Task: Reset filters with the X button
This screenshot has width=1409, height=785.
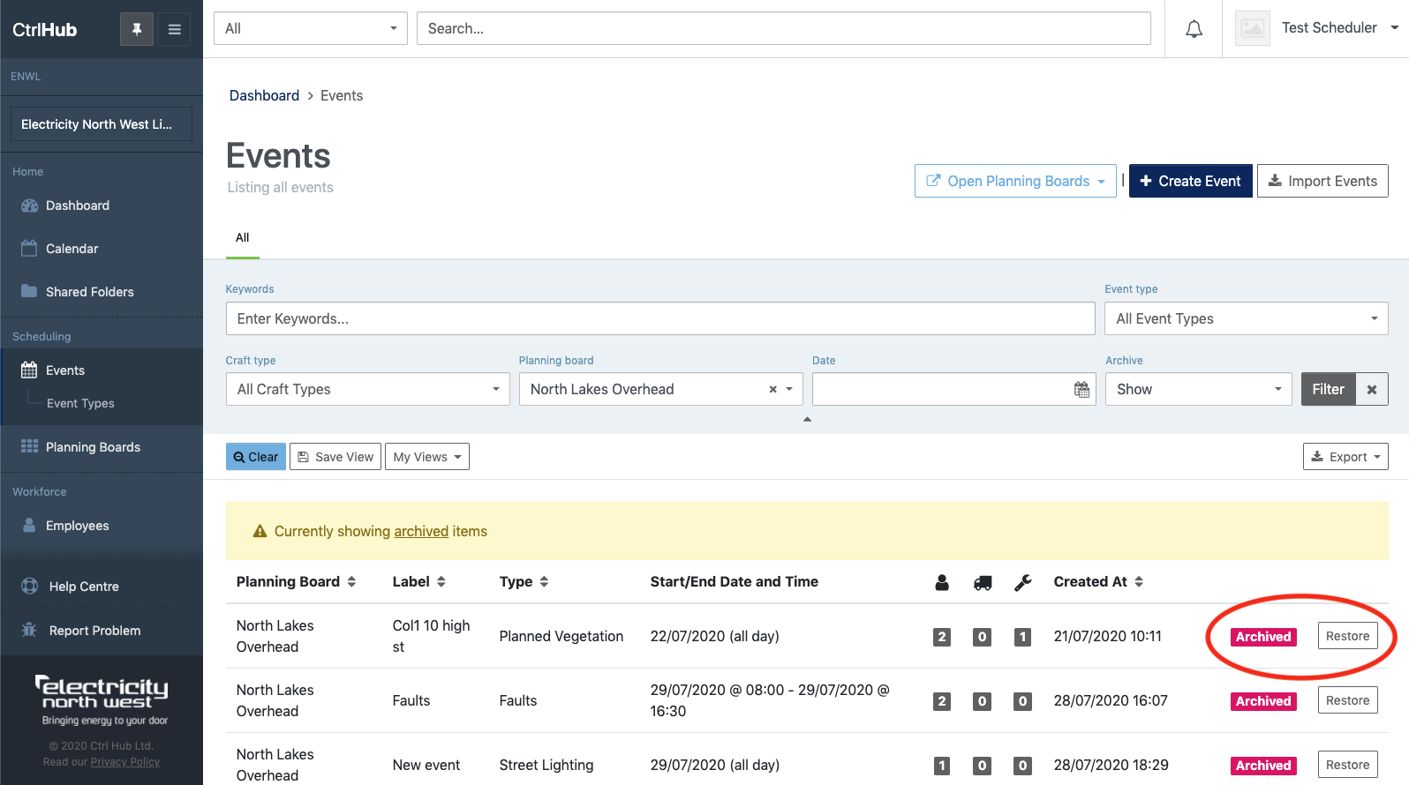Action: pyautogui.click(x=1372, y=390)
